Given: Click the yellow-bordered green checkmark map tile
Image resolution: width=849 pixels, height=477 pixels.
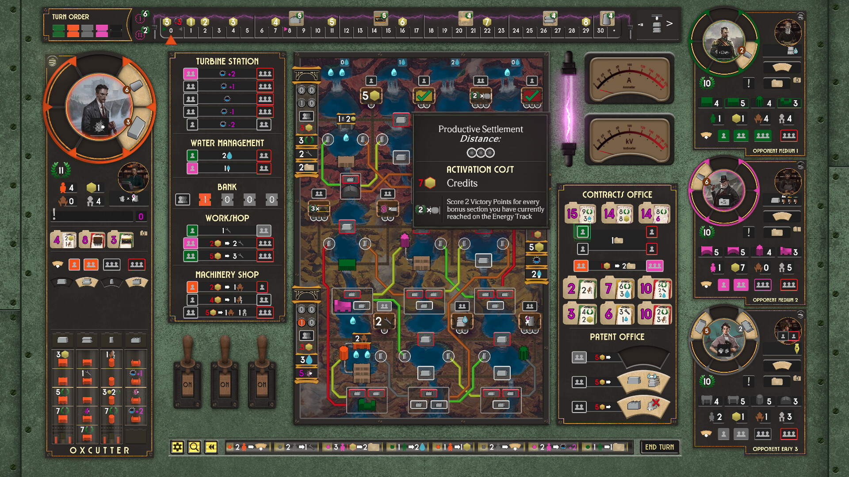Looking at the screenshot, I should (x=424, y=95).
